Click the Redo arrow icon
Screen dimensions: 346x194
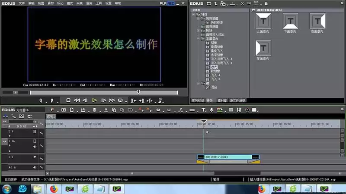click(169, 110)
